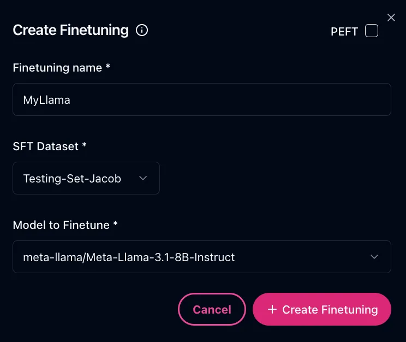Click the info icon beside Create Finetuning title

[x=142, y=30]
